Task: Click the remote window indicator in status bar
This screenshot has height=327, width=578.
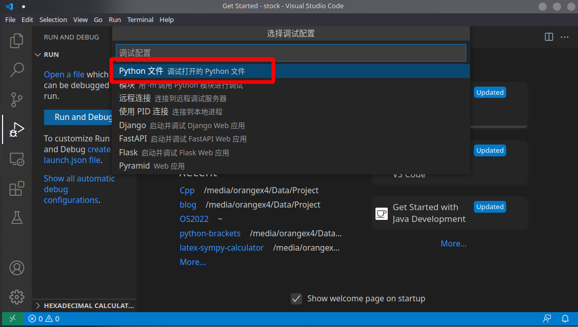Action: 12,318
